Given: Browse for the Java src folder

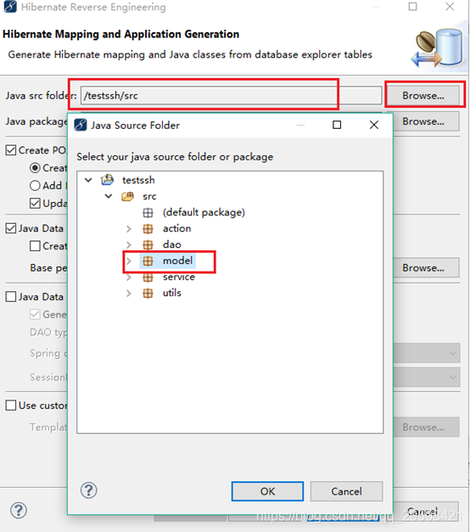Looking at the screenshot, I should tap(423, 96).
